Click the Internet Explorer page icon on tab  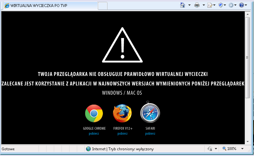7,6
